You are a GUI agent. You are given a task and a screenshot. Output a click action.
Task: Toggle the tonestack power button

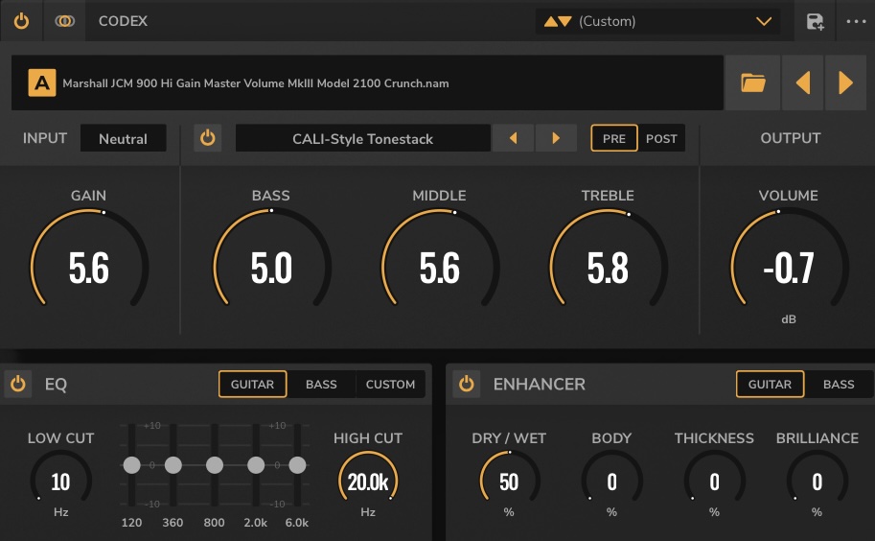pyautogui.click(x=208, y=138)
